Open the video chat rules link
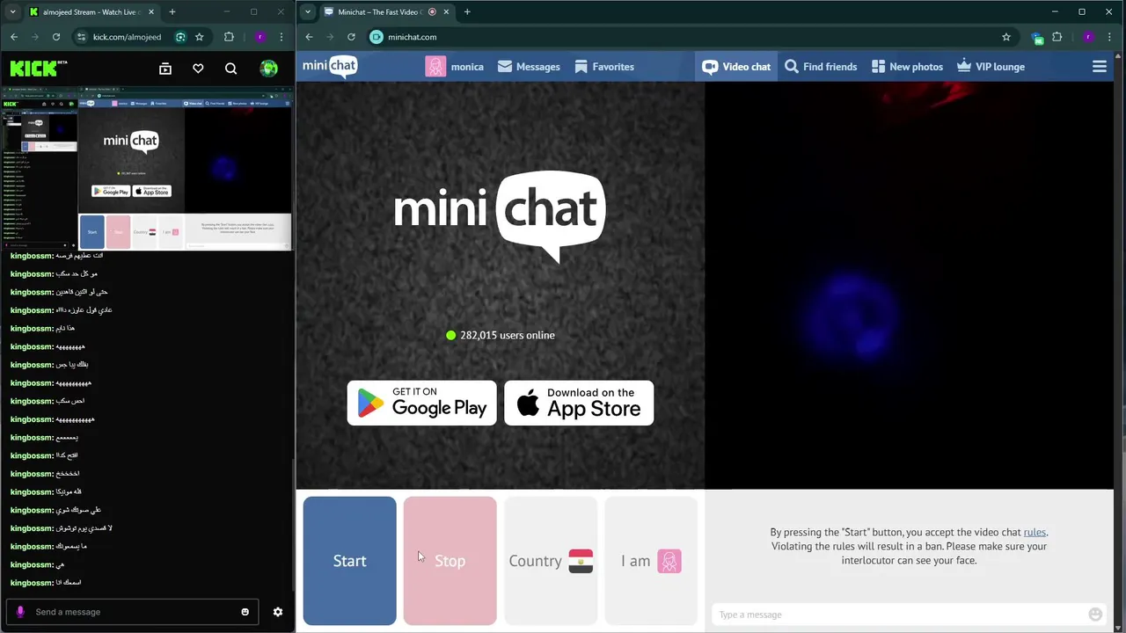The image size is (1126, 633). tap(1035, 532)
